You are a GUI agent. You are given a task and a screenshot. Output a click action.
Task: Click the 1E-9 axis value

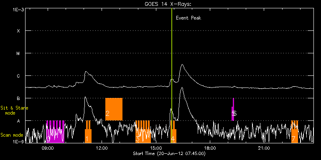19,141
